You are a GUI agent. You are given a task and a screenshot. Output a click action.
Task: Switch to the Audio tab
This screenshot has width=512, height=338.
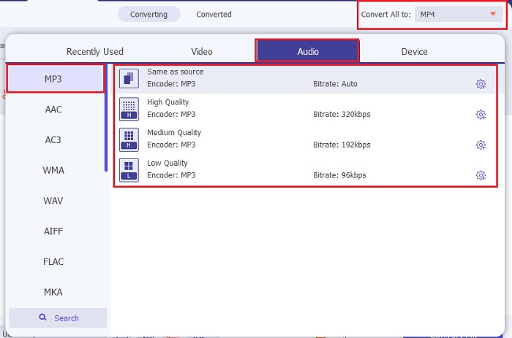pyautogui.click(x=308, y=51)
